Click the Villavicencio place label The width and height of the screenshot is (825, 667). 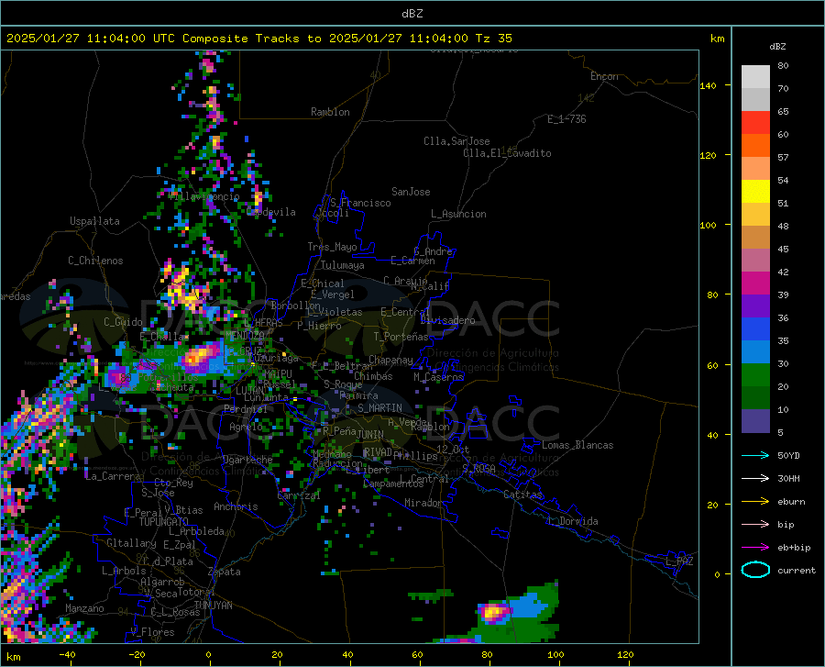coord(204,196)
